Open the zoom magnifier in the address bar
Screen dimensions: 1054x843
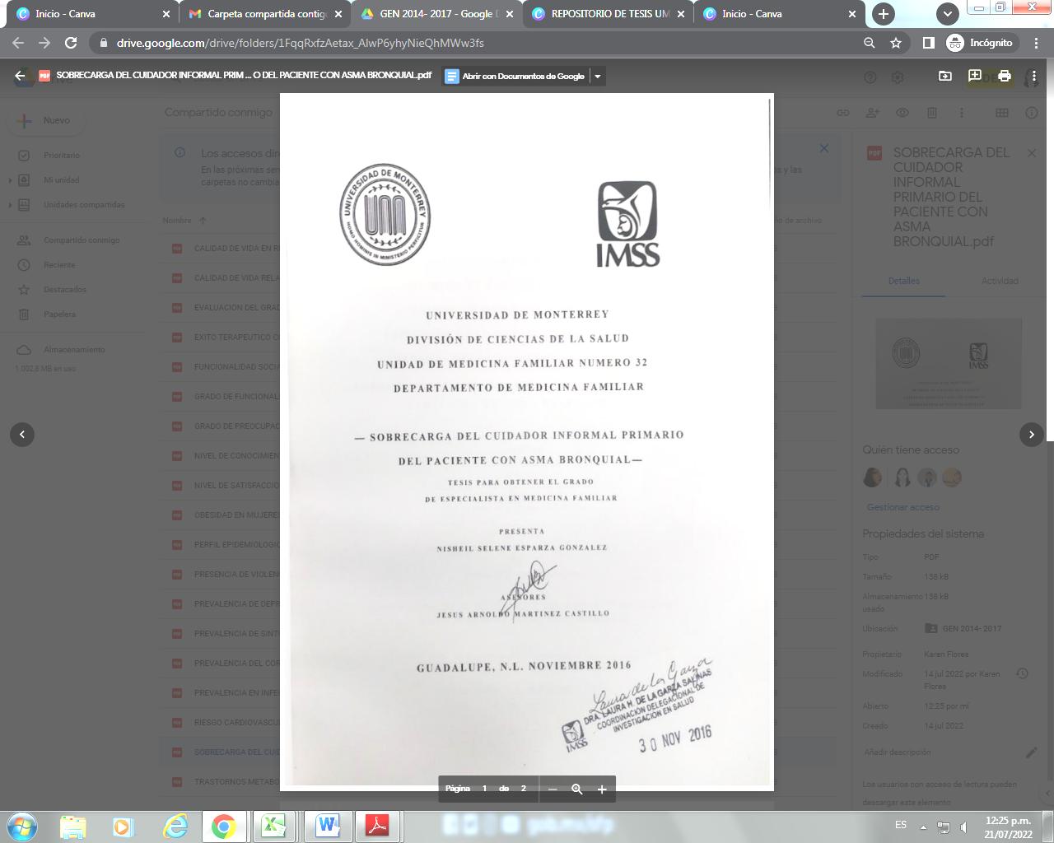869,43
